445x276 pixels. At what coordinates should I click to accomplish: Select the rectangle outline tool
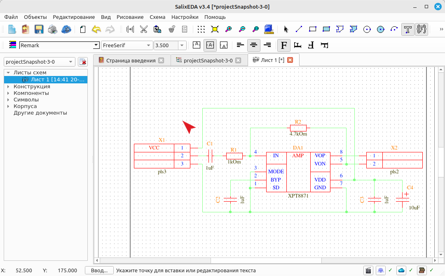pyautogui.click(x=312, y=29)
